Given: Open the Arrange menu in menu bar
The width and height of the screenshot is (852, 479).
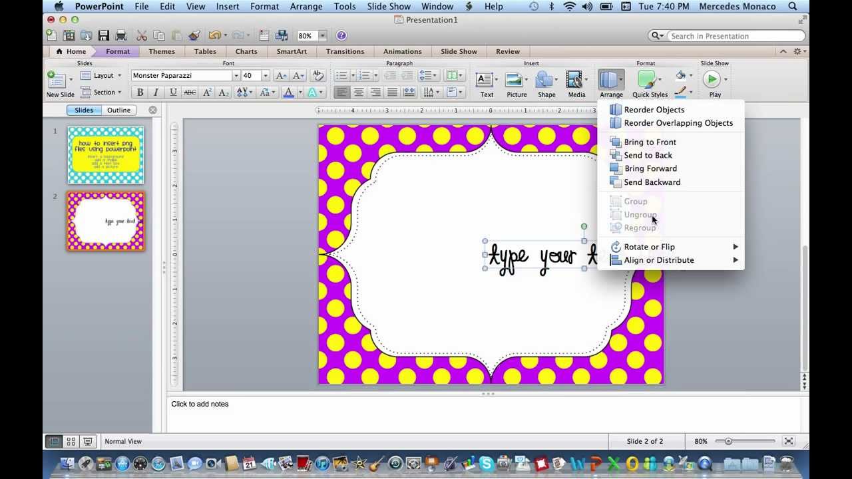Looking at the screenshot, I should tap(305, 7).
